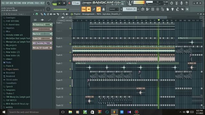Toggle Pattern/Song mode switch
The image size is (205, 115).
[x=54, y=3]
